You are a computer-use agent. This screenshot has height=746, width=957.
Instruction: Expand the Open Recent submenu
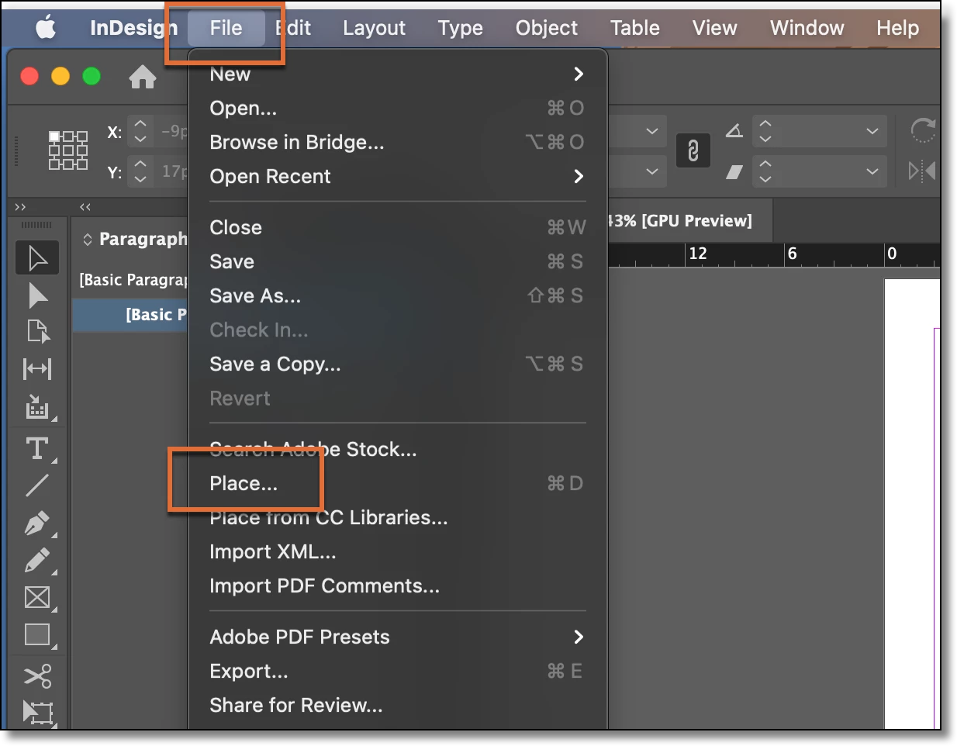pos(578,176)
